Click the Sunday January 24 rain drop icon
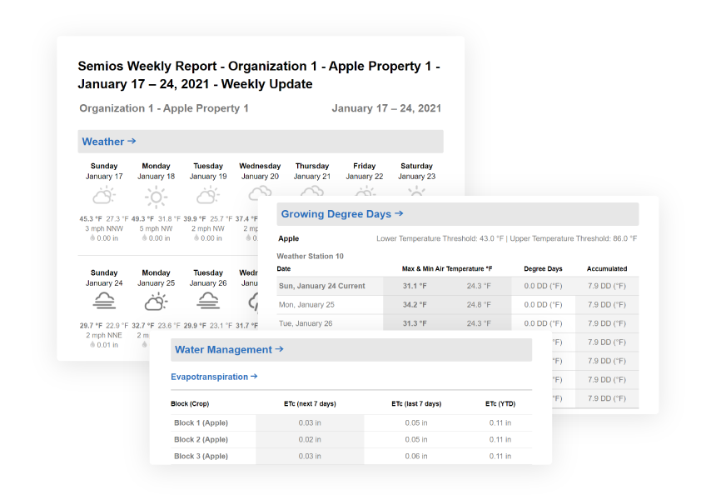 pos(92,345)
